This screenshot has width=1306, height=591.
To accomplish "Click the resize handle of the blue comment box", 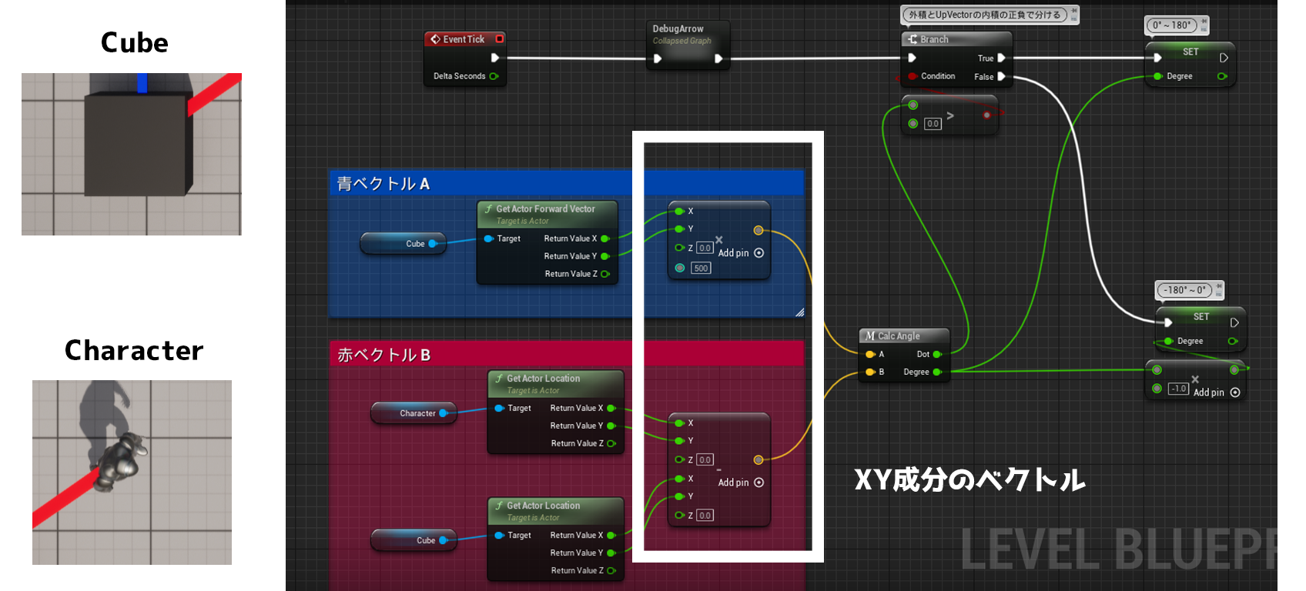I will click(799, 312).
